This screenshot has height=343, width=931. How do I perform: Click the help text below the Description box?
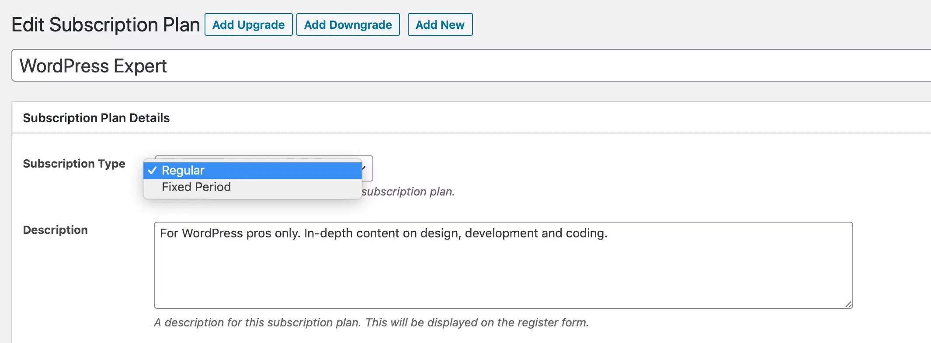[371, 322]
